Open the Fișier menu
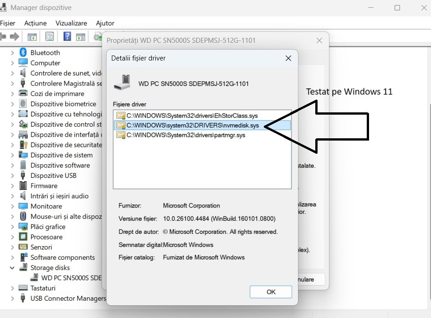This screenshot has height=318, width=431. pyautogui.click(x=8, y=23)
